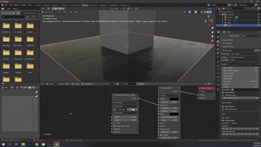The height and width of the screenshot is (147, 261).
Task: Switch to the Layout workspace tab
Action: tap(38, 5)
